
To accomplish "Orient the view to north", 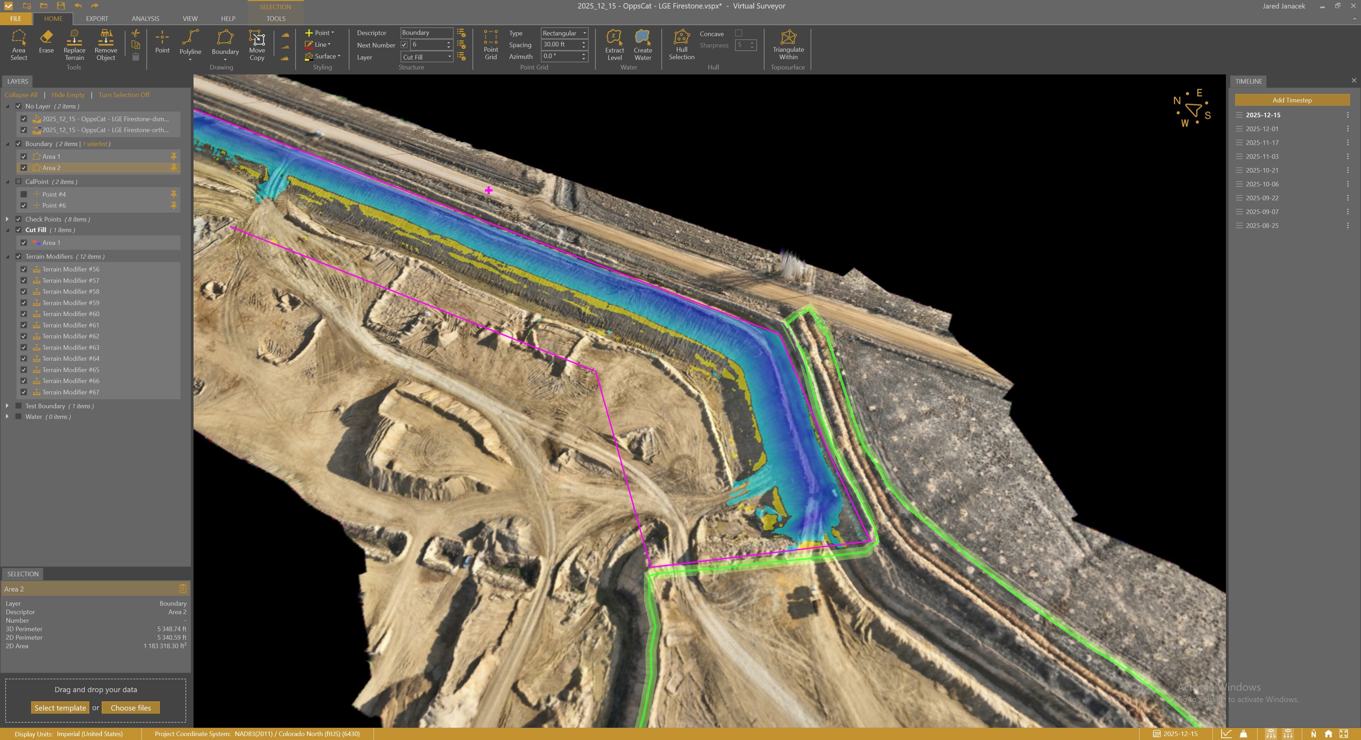I will pos(1314,734).
